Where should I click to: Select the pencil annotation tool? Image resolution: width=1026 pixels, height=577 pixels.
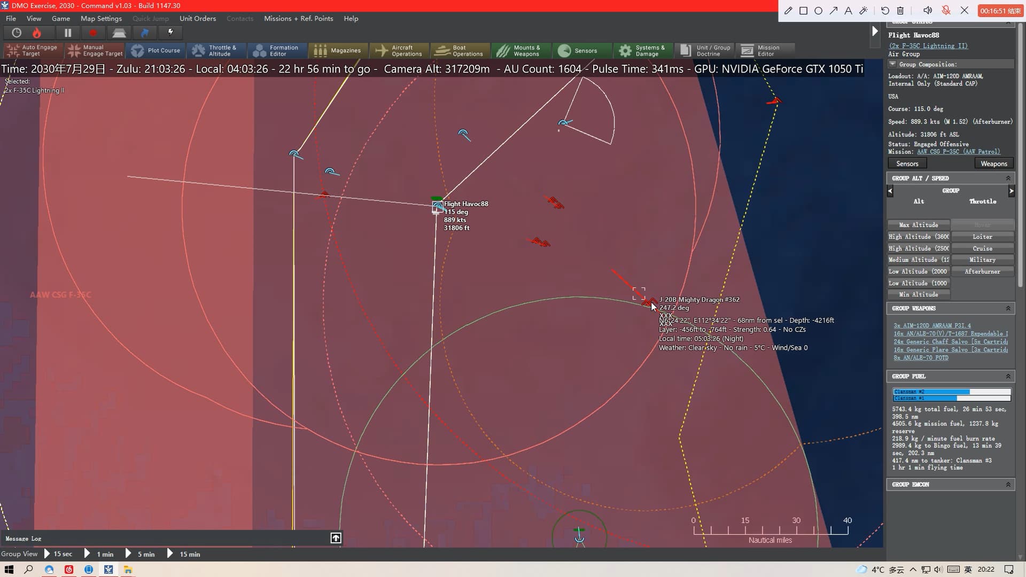[788, 11]
